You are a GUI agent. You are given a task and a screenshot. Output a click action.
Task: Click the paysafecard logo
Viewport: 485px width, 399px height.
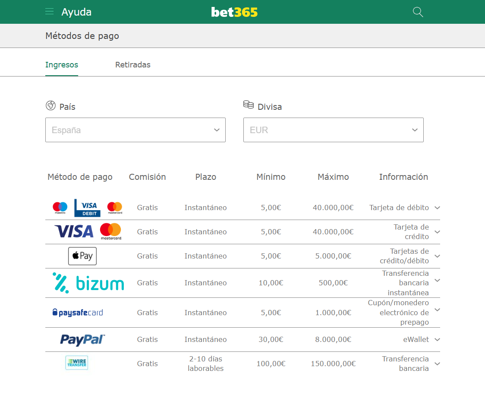(x=78, y=313)
